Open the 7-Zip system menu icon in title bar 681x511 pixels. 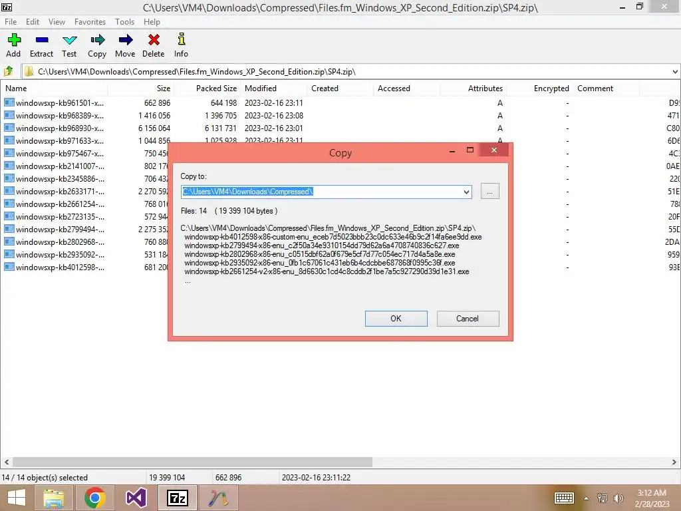[x=7, y=7]
